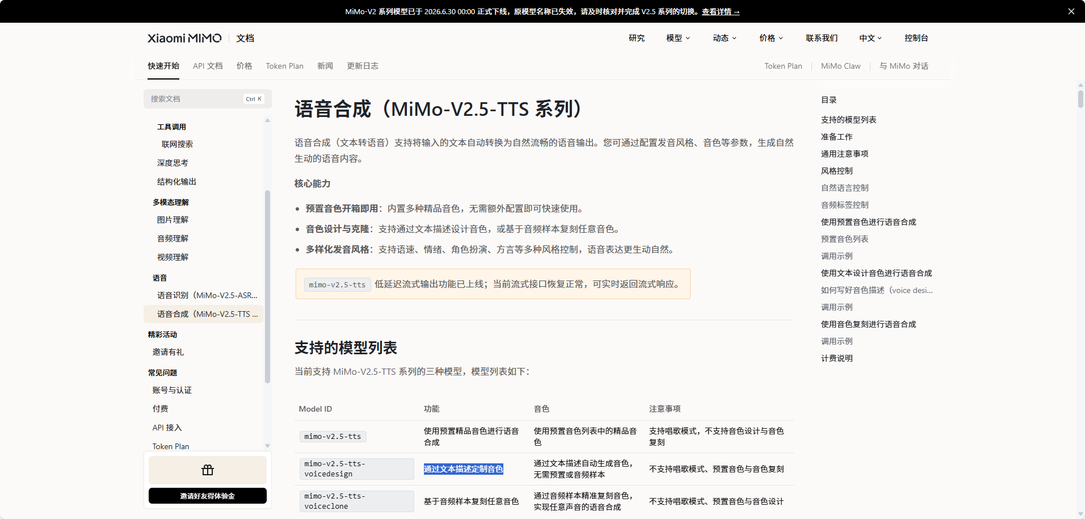Click the Token Plan link before MiMo Claw

(783, 66)
